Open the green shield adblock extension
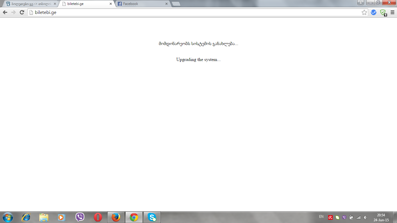This screenshot has height=223, width=397. [x=383, y=13]
